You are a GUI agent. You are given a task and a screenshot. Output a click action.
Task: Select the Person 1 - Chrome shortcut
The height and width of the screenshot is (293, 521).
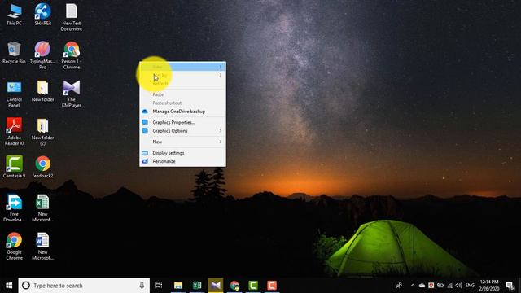point(71,55)
